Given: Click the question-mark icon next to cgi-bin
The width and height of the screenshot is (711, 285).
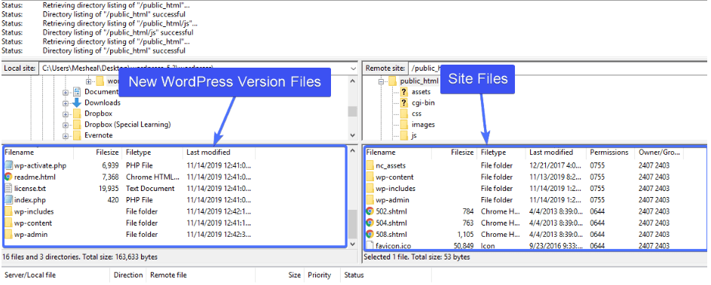Looking at the screenshot, I should 404,103.
